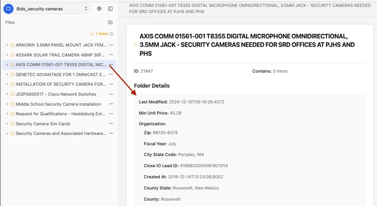This screenshot has width=377, height=206.
Task: Expand the J02P5600017 Cisco Network Switches folder
Action: (x=7, y=94)
